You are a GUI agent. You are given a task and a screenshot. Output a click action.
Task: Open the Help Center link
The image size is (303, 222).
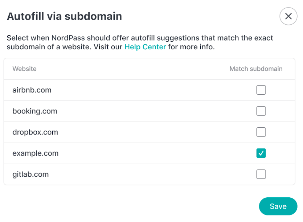pyautogui.click(x=145, y=47)
